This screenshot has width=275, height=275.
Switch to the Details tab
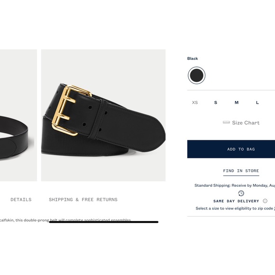(21, 200)
